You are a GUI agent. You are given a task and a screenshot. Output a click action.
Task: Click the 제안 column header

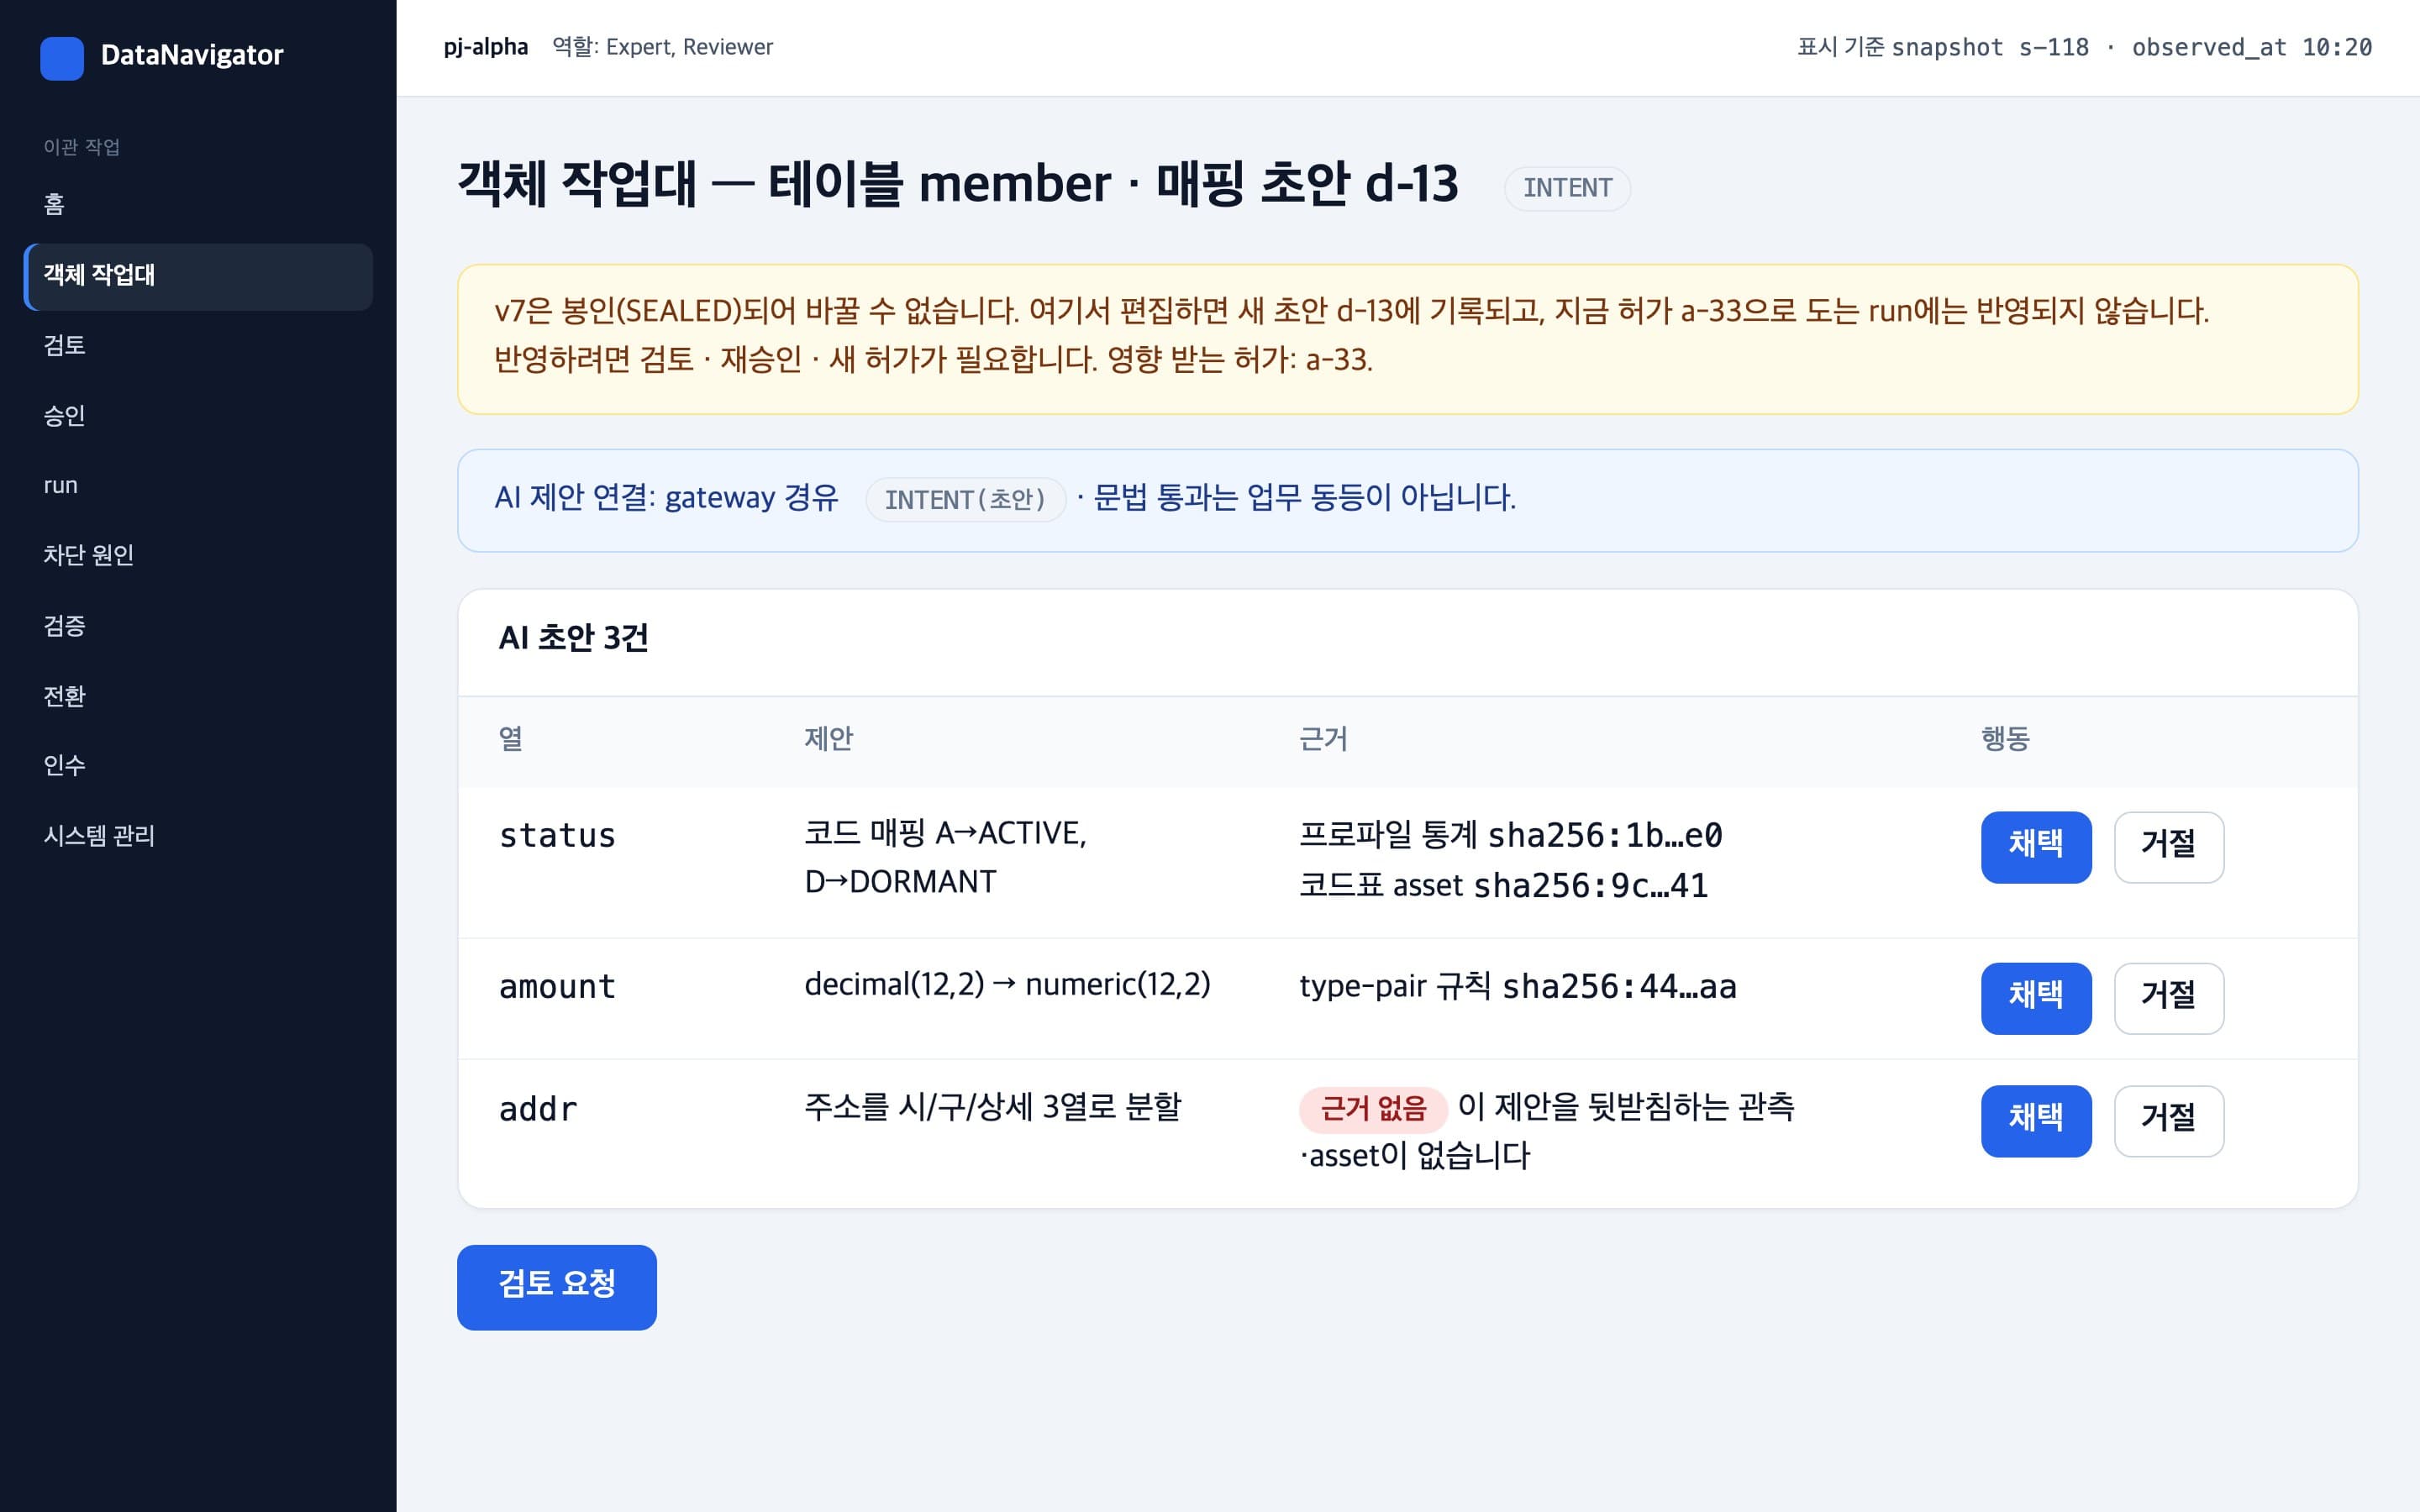tap(829, 739)
